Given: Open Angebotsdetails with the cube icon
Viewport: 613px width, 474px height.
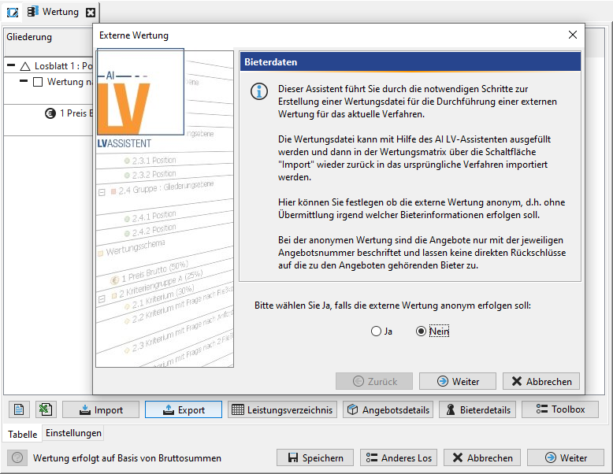Looking at the screenshot, I should (x=388, y=409).
